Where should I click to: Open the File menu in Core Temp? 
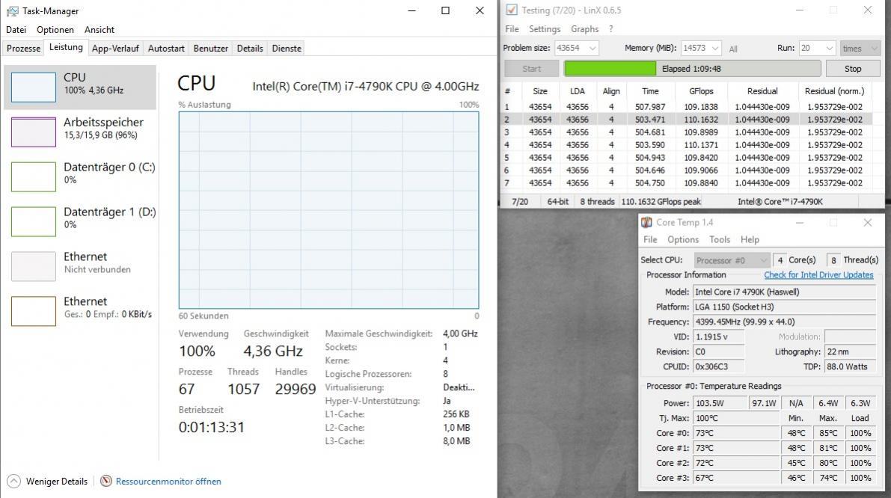click(x=650, y=239)
